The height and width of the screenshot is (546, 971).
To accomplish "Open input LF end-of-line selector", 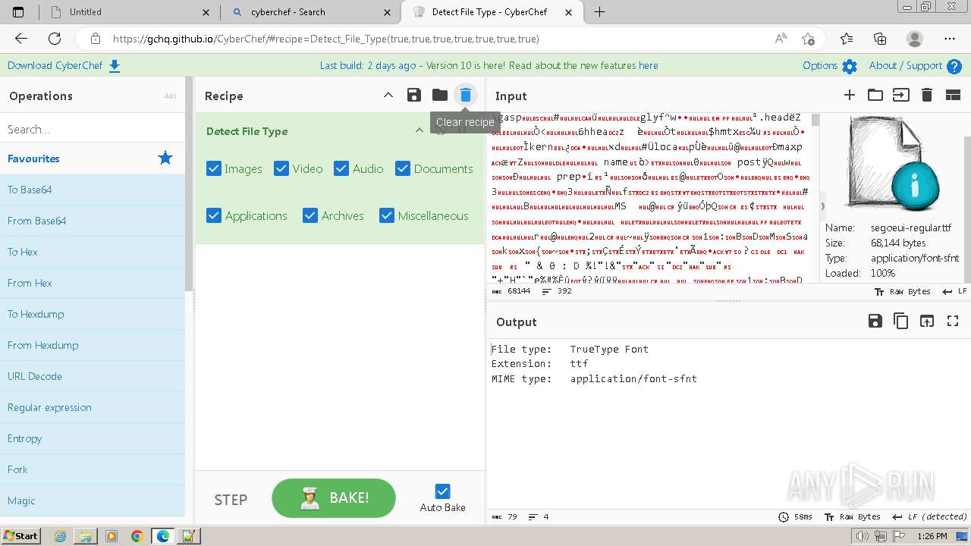I will 955,291.
